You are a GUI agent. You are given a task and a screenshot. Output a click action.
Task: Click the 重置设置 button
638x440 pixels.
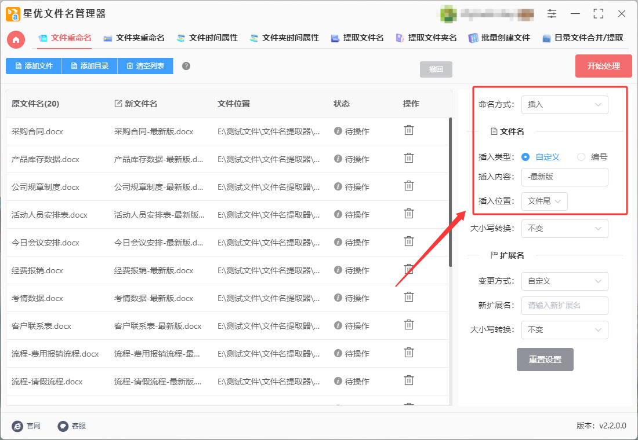point(545,360)
